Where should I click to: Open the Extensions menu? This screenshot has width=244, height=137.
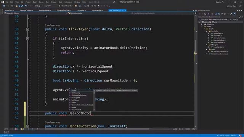pos(68,2)
